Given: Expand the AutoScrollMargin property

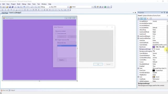Looking at the screenshot, I should [138, 36].
